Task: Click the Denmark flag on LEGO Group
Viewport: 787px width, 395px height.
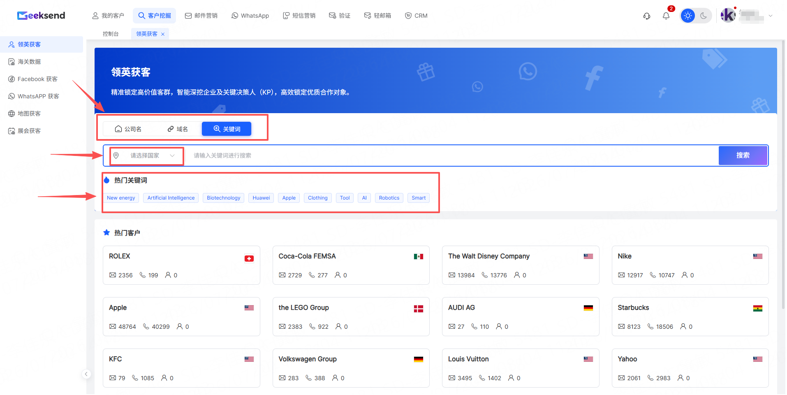Action: click(x=419, y=309)
